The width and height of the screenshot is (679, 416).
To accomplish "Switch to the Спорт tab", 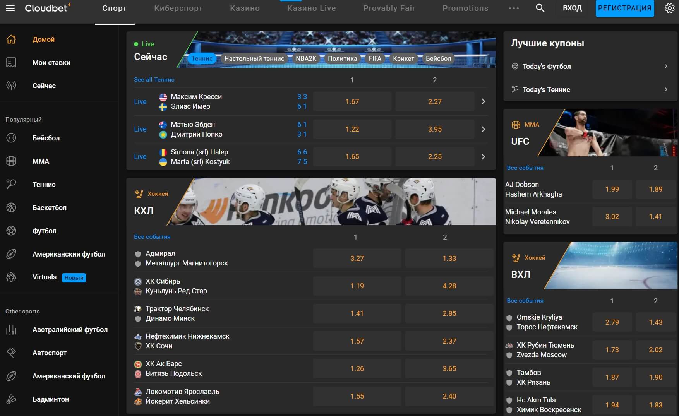I will click(115, 8).
